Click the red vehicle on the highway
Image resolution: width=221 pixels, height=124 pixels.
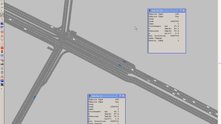[148, 81]
